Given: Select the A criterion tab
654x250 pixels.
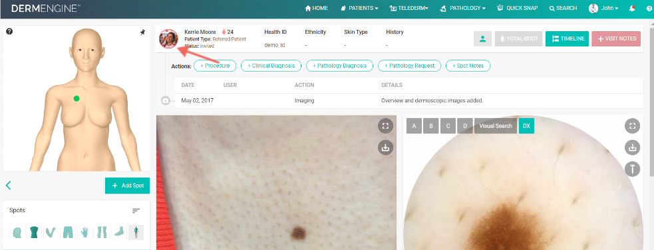Looking at the screenshot, I should 414,126.
